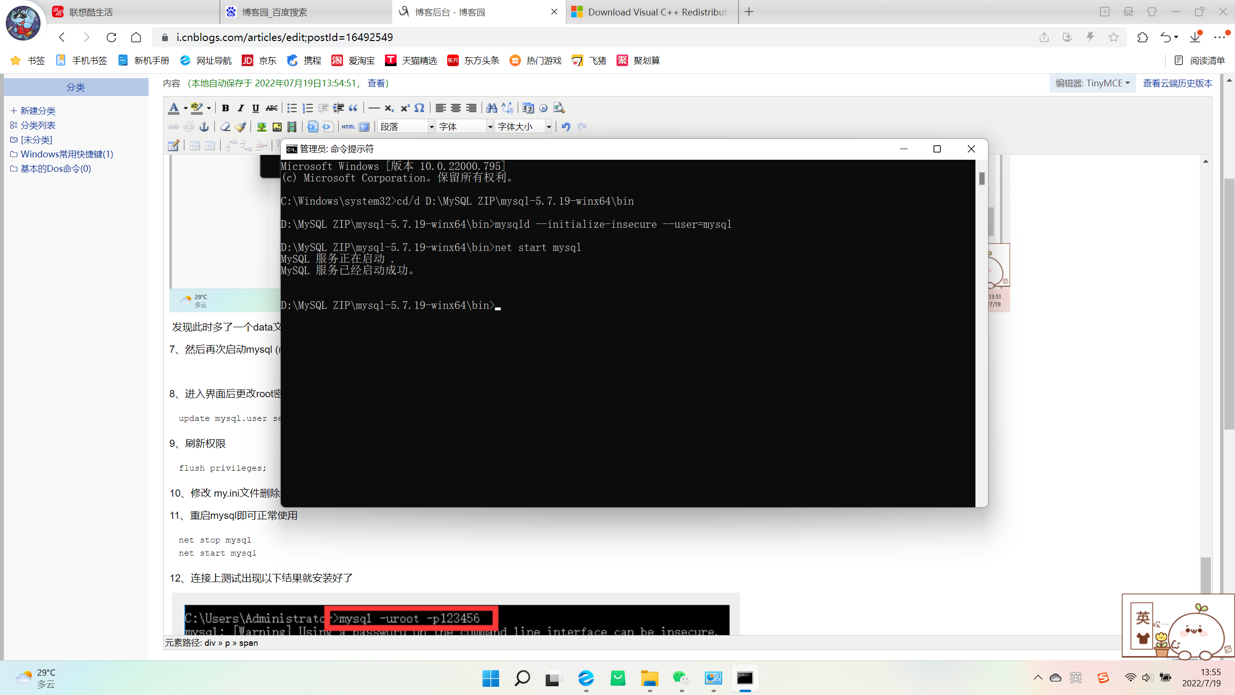This screenshot has height=695, width=1235.
Task: Insert a blockquote
Action: [x=354, y=108]
